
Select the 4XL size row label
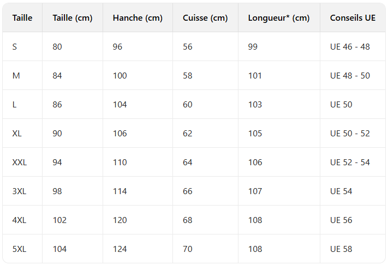(19, 220)
